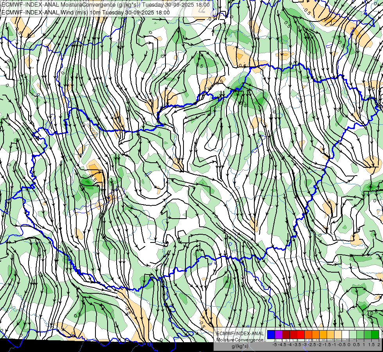Click the purple legend swatch
Viewport: 383px width, 352px height.
coord(279,334)
